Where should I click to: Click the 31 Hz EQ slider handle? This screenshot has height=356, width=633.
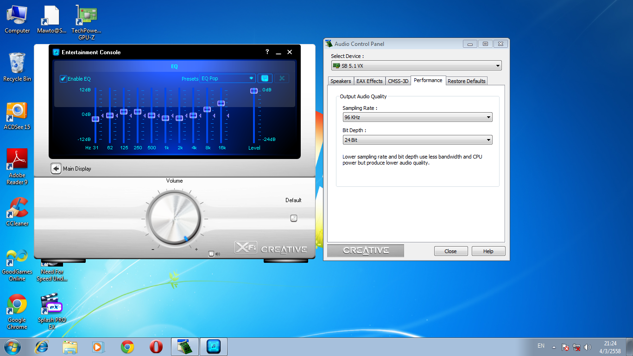point(95,119)
